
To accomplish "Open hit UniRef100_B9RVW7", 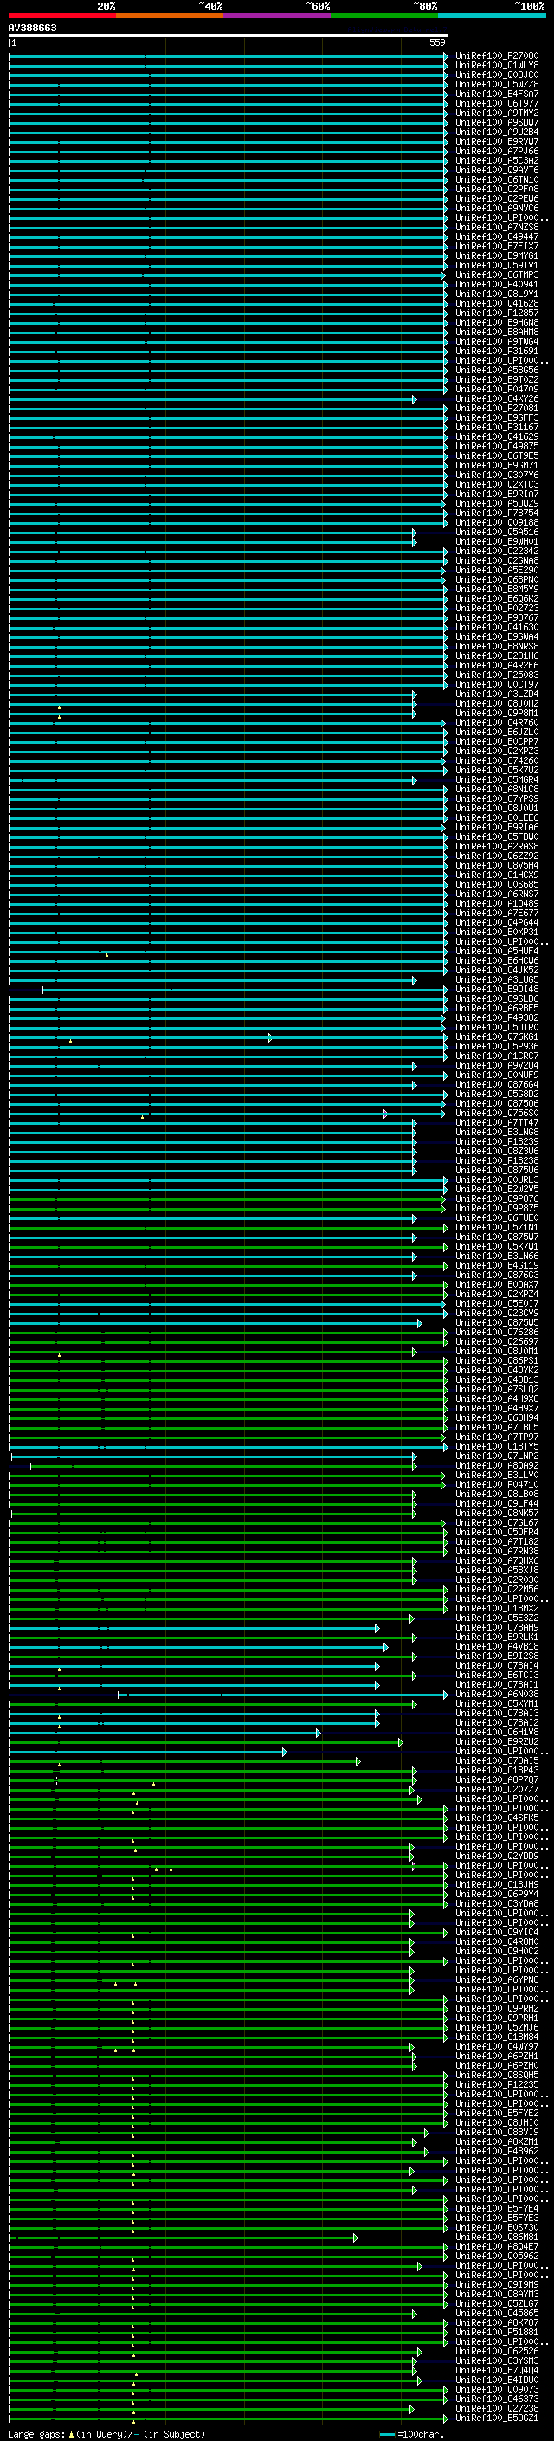I will (x=497, y=141).
